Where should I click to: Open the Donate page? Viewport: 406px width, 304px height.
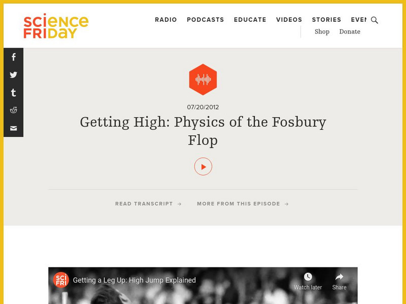tap(349, 31)
